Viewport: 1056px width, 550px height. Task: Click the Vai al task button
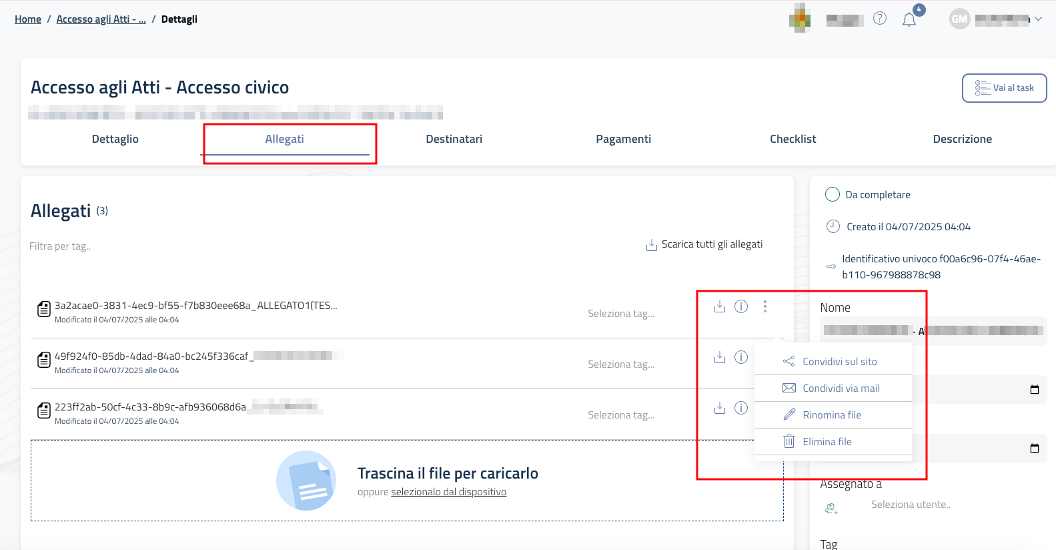pos(1004,88)
